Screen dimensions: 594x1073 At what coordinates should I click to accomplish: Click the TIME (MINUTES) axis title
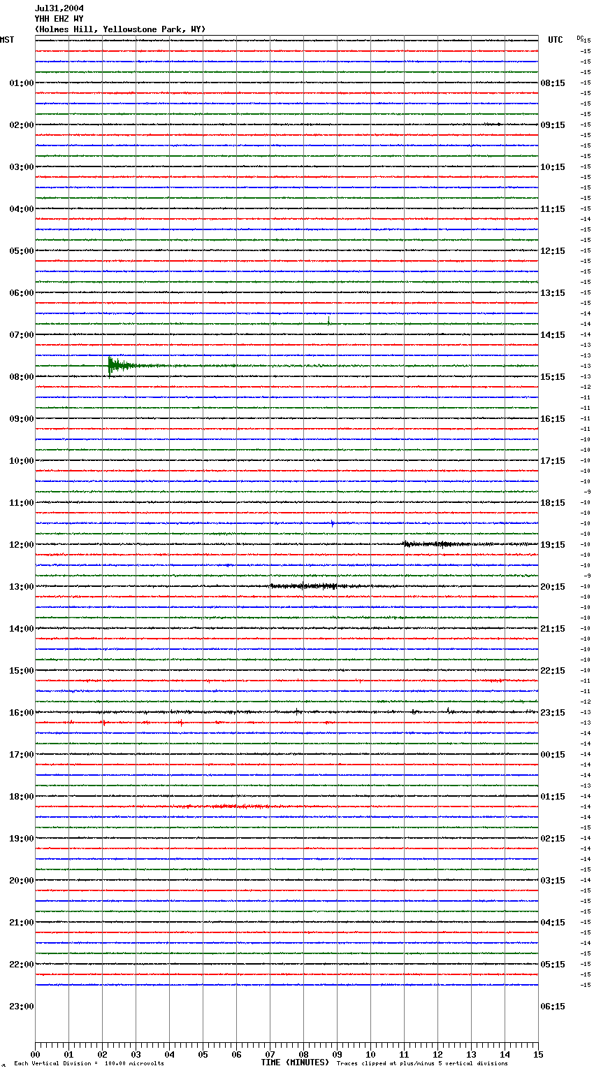coord(295,1063)
